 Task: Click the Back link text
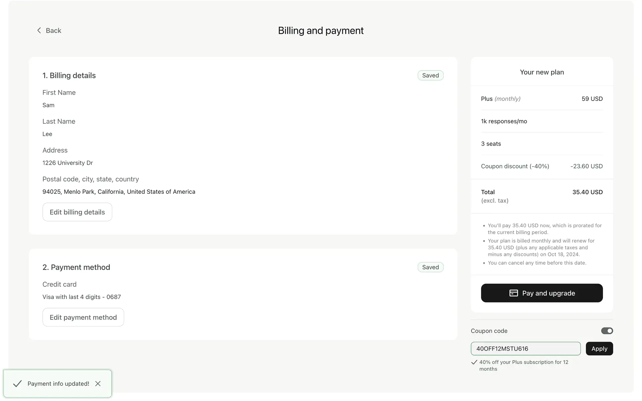[53, 30]
